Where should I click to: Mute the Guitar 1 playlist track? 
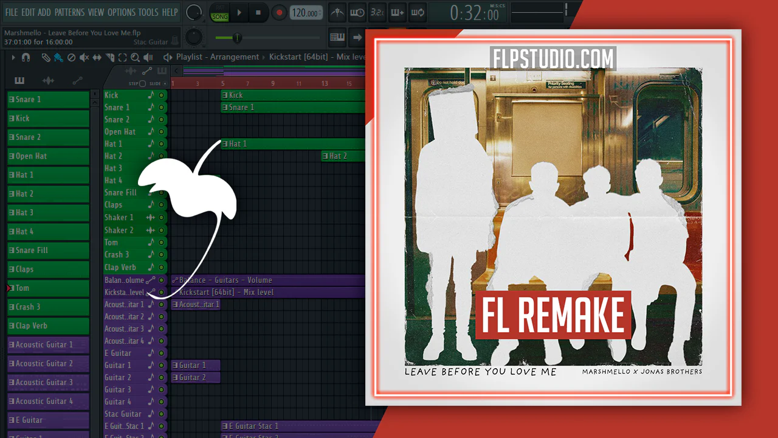pyautogui.click(x=161, y=365)
